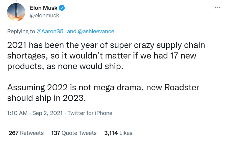Click the Elon Musk display name
Screen dimensions: 236x142
[x=44, y=8]
